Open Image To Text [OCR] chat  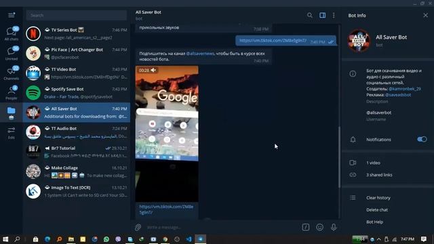coord(77,191)
